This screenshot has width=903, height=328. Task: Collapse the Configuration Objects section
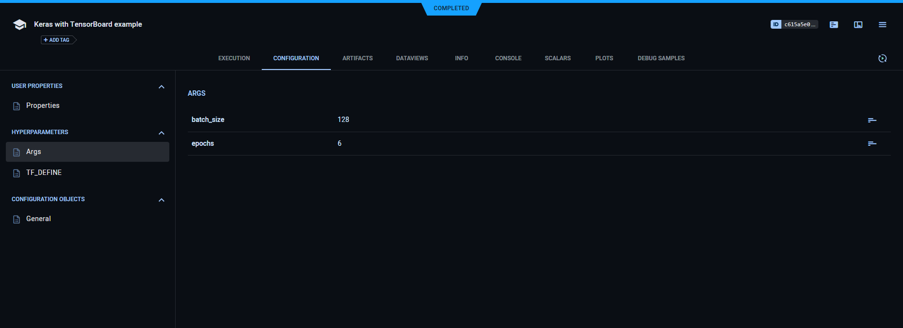(x=162, y=200)
